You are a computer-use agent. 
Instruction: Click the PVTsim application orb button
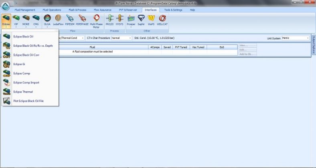point(6,6)
